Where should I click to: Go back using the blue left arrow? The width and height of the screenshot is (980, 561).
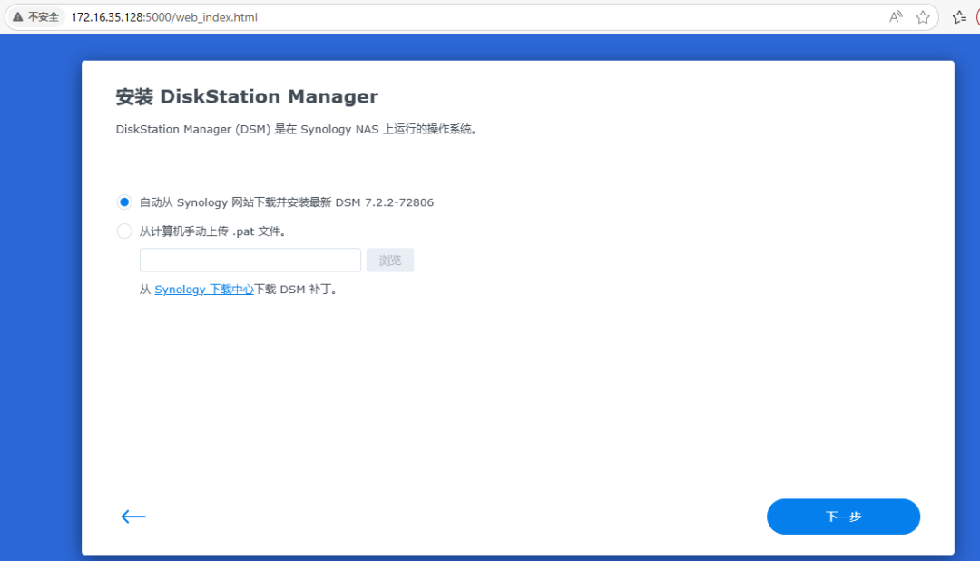click(x=133, y=517)
